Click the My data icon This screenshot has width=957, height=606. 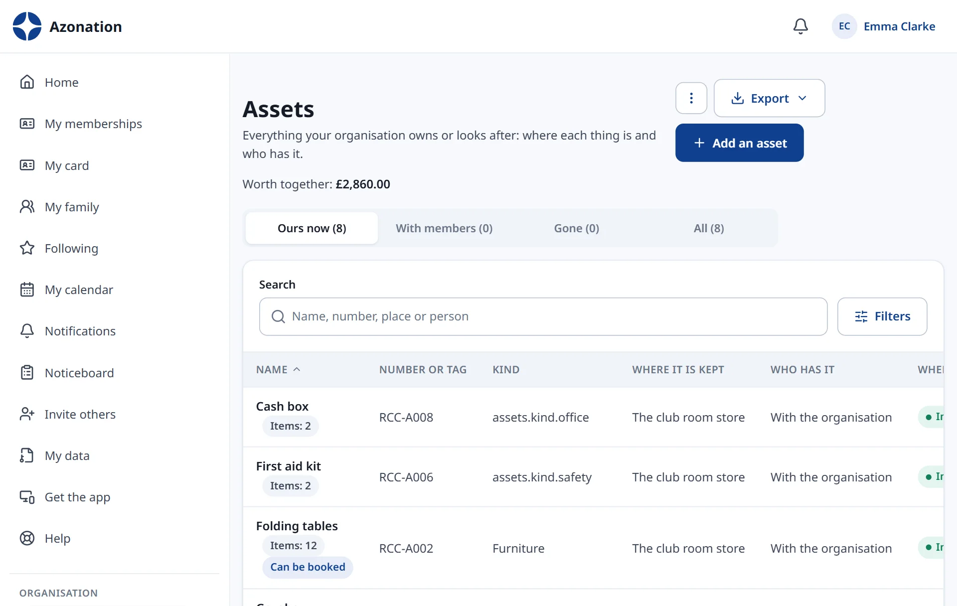pyautogui.click(x=27, y=455)
